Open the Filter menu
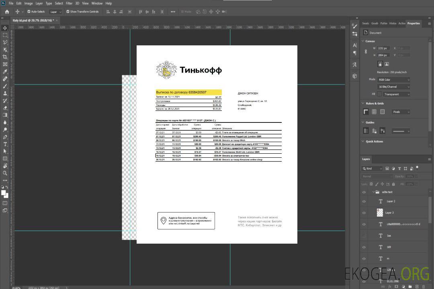 point(69,3)
